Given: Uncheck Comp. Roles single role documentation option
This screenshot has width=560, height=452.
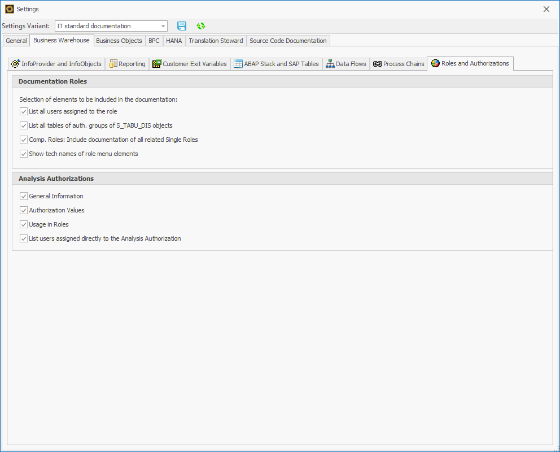Looking at the screenshot, I should pyautogui.click(x=23, y=140).
